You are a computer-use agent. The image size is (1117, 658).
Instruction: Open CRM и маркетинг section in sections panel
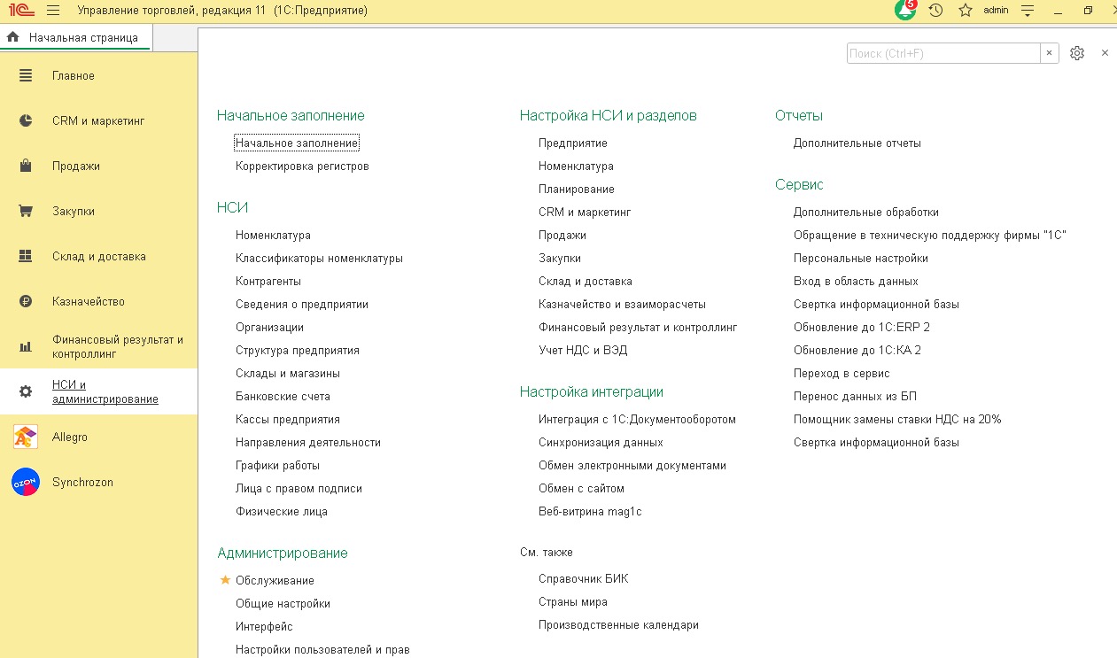pos(99,121)
